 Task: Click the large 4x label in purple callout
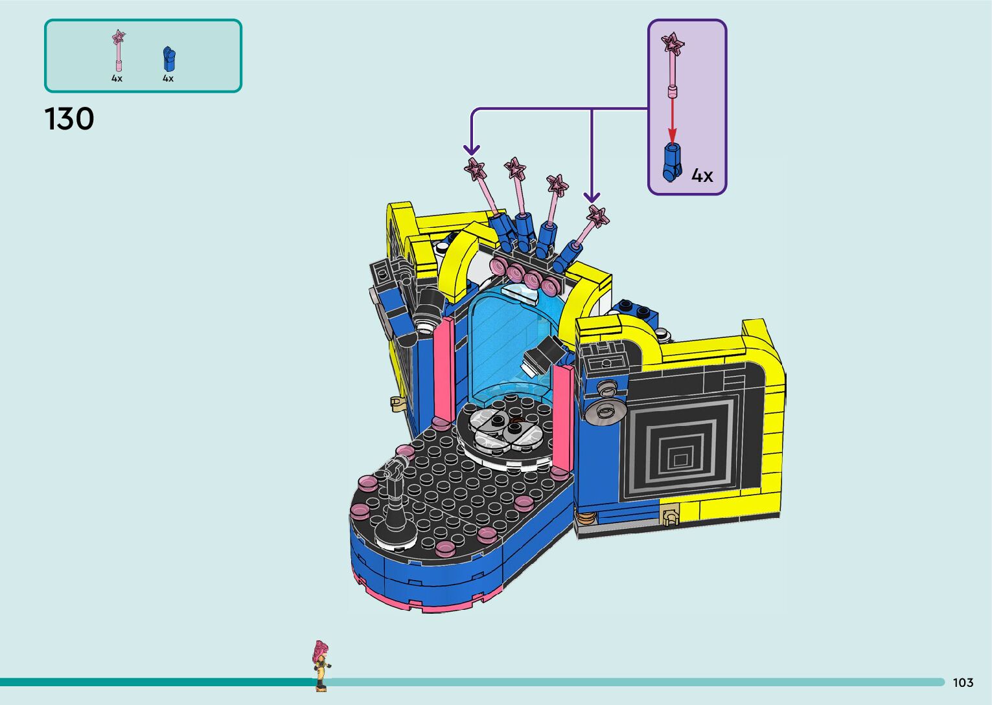click(702, 175)
